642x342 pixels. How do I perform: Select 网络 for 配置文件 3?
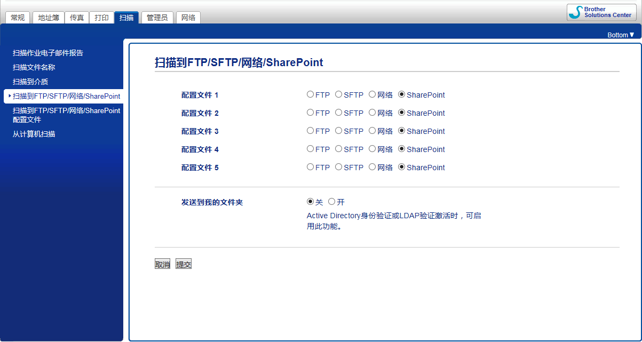pyautogui.click(x=372, y=131)
